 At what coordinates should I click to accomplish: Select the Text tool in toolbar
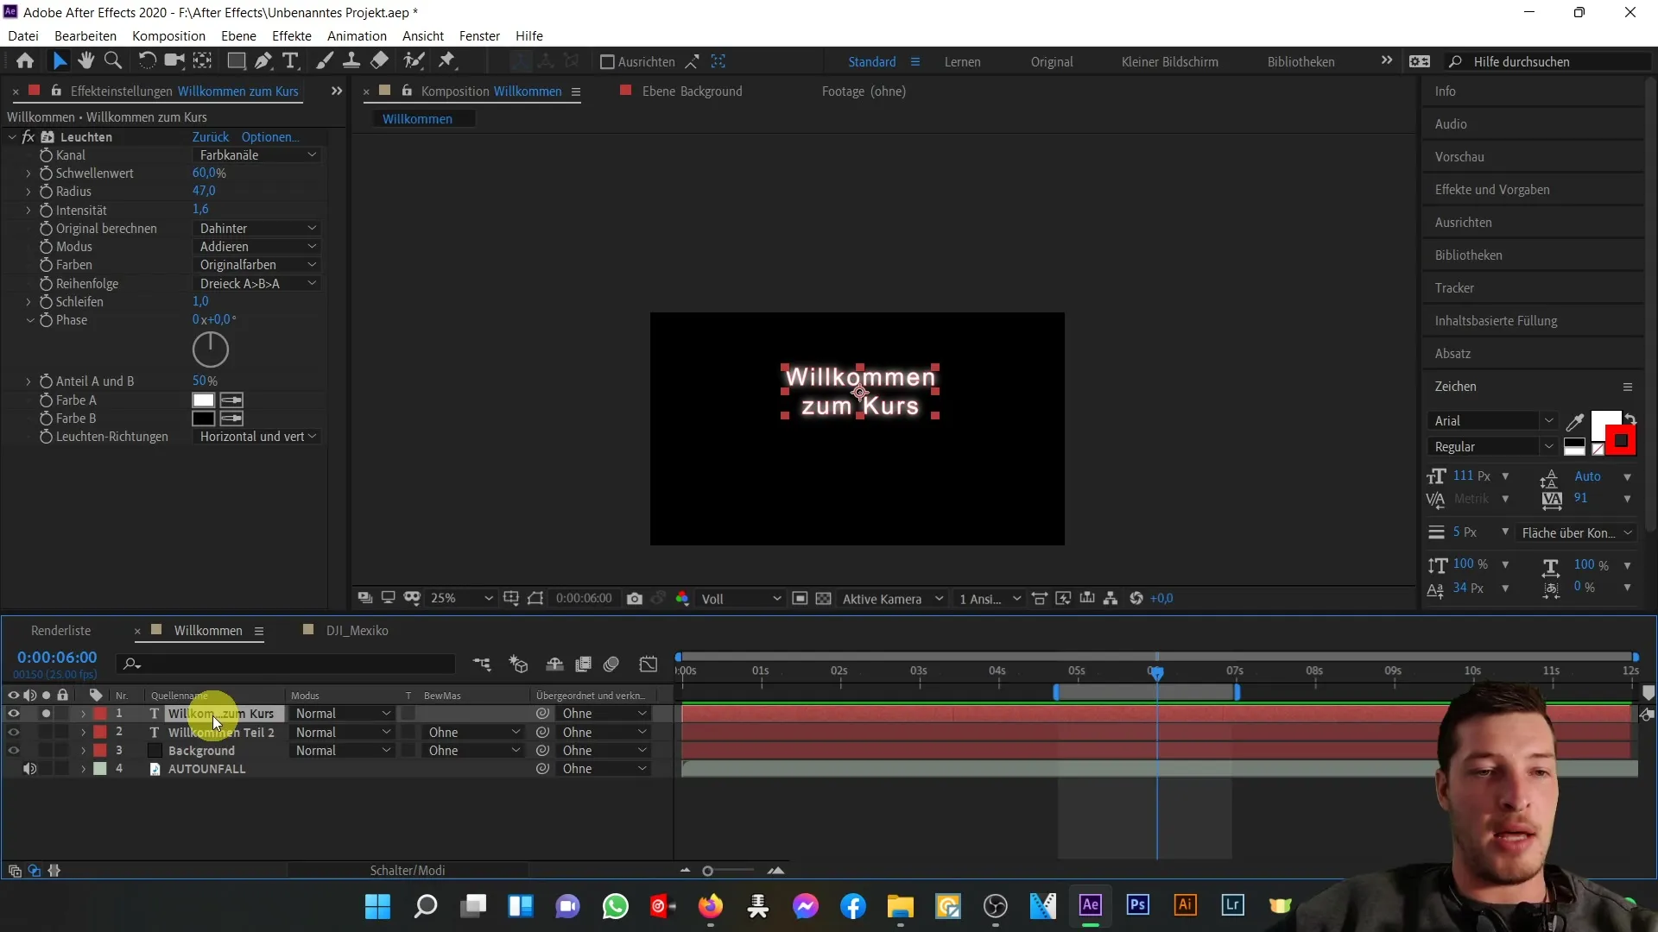(288, 61)
